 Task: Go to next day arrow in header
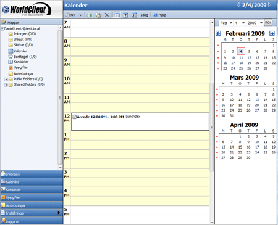pyautogui.click(x=269, y=5)
